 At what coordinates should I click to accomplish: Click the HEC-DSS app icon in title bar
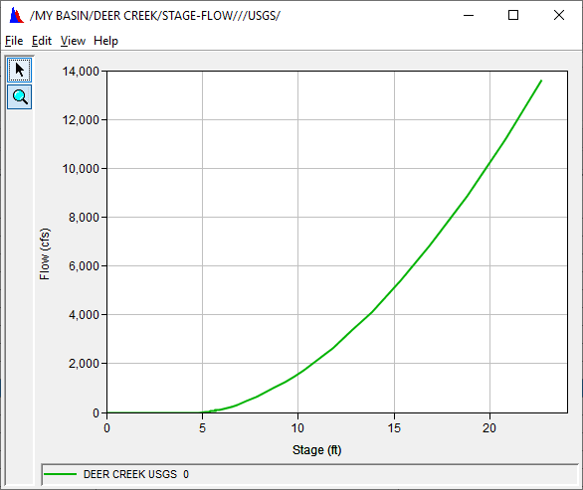pos(16,16)
